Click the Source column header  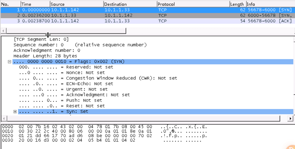(x=77, y=4)
